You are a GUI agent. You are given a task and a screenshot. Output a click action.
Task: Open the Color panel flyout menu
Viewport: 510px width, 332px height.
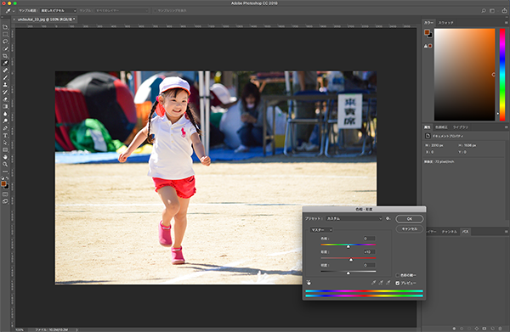(x=506, y=23)
